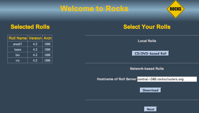Click the Arch column header
This screenshot has width=199, height=113.
coord(47,38)
